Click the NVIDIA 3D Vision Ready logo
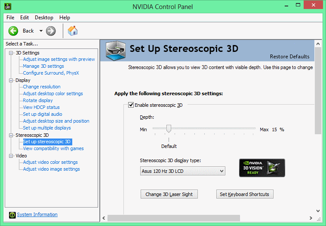Viewport: 326px width, 226px height. pyautogui.click(x=261, y=168)
